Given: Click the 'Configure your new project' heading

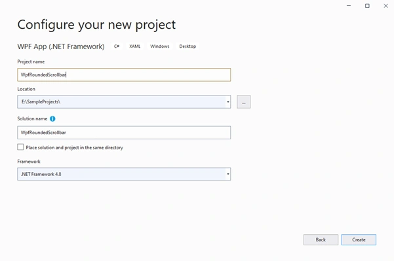Looking at the screenshot, I should (96, 25).
